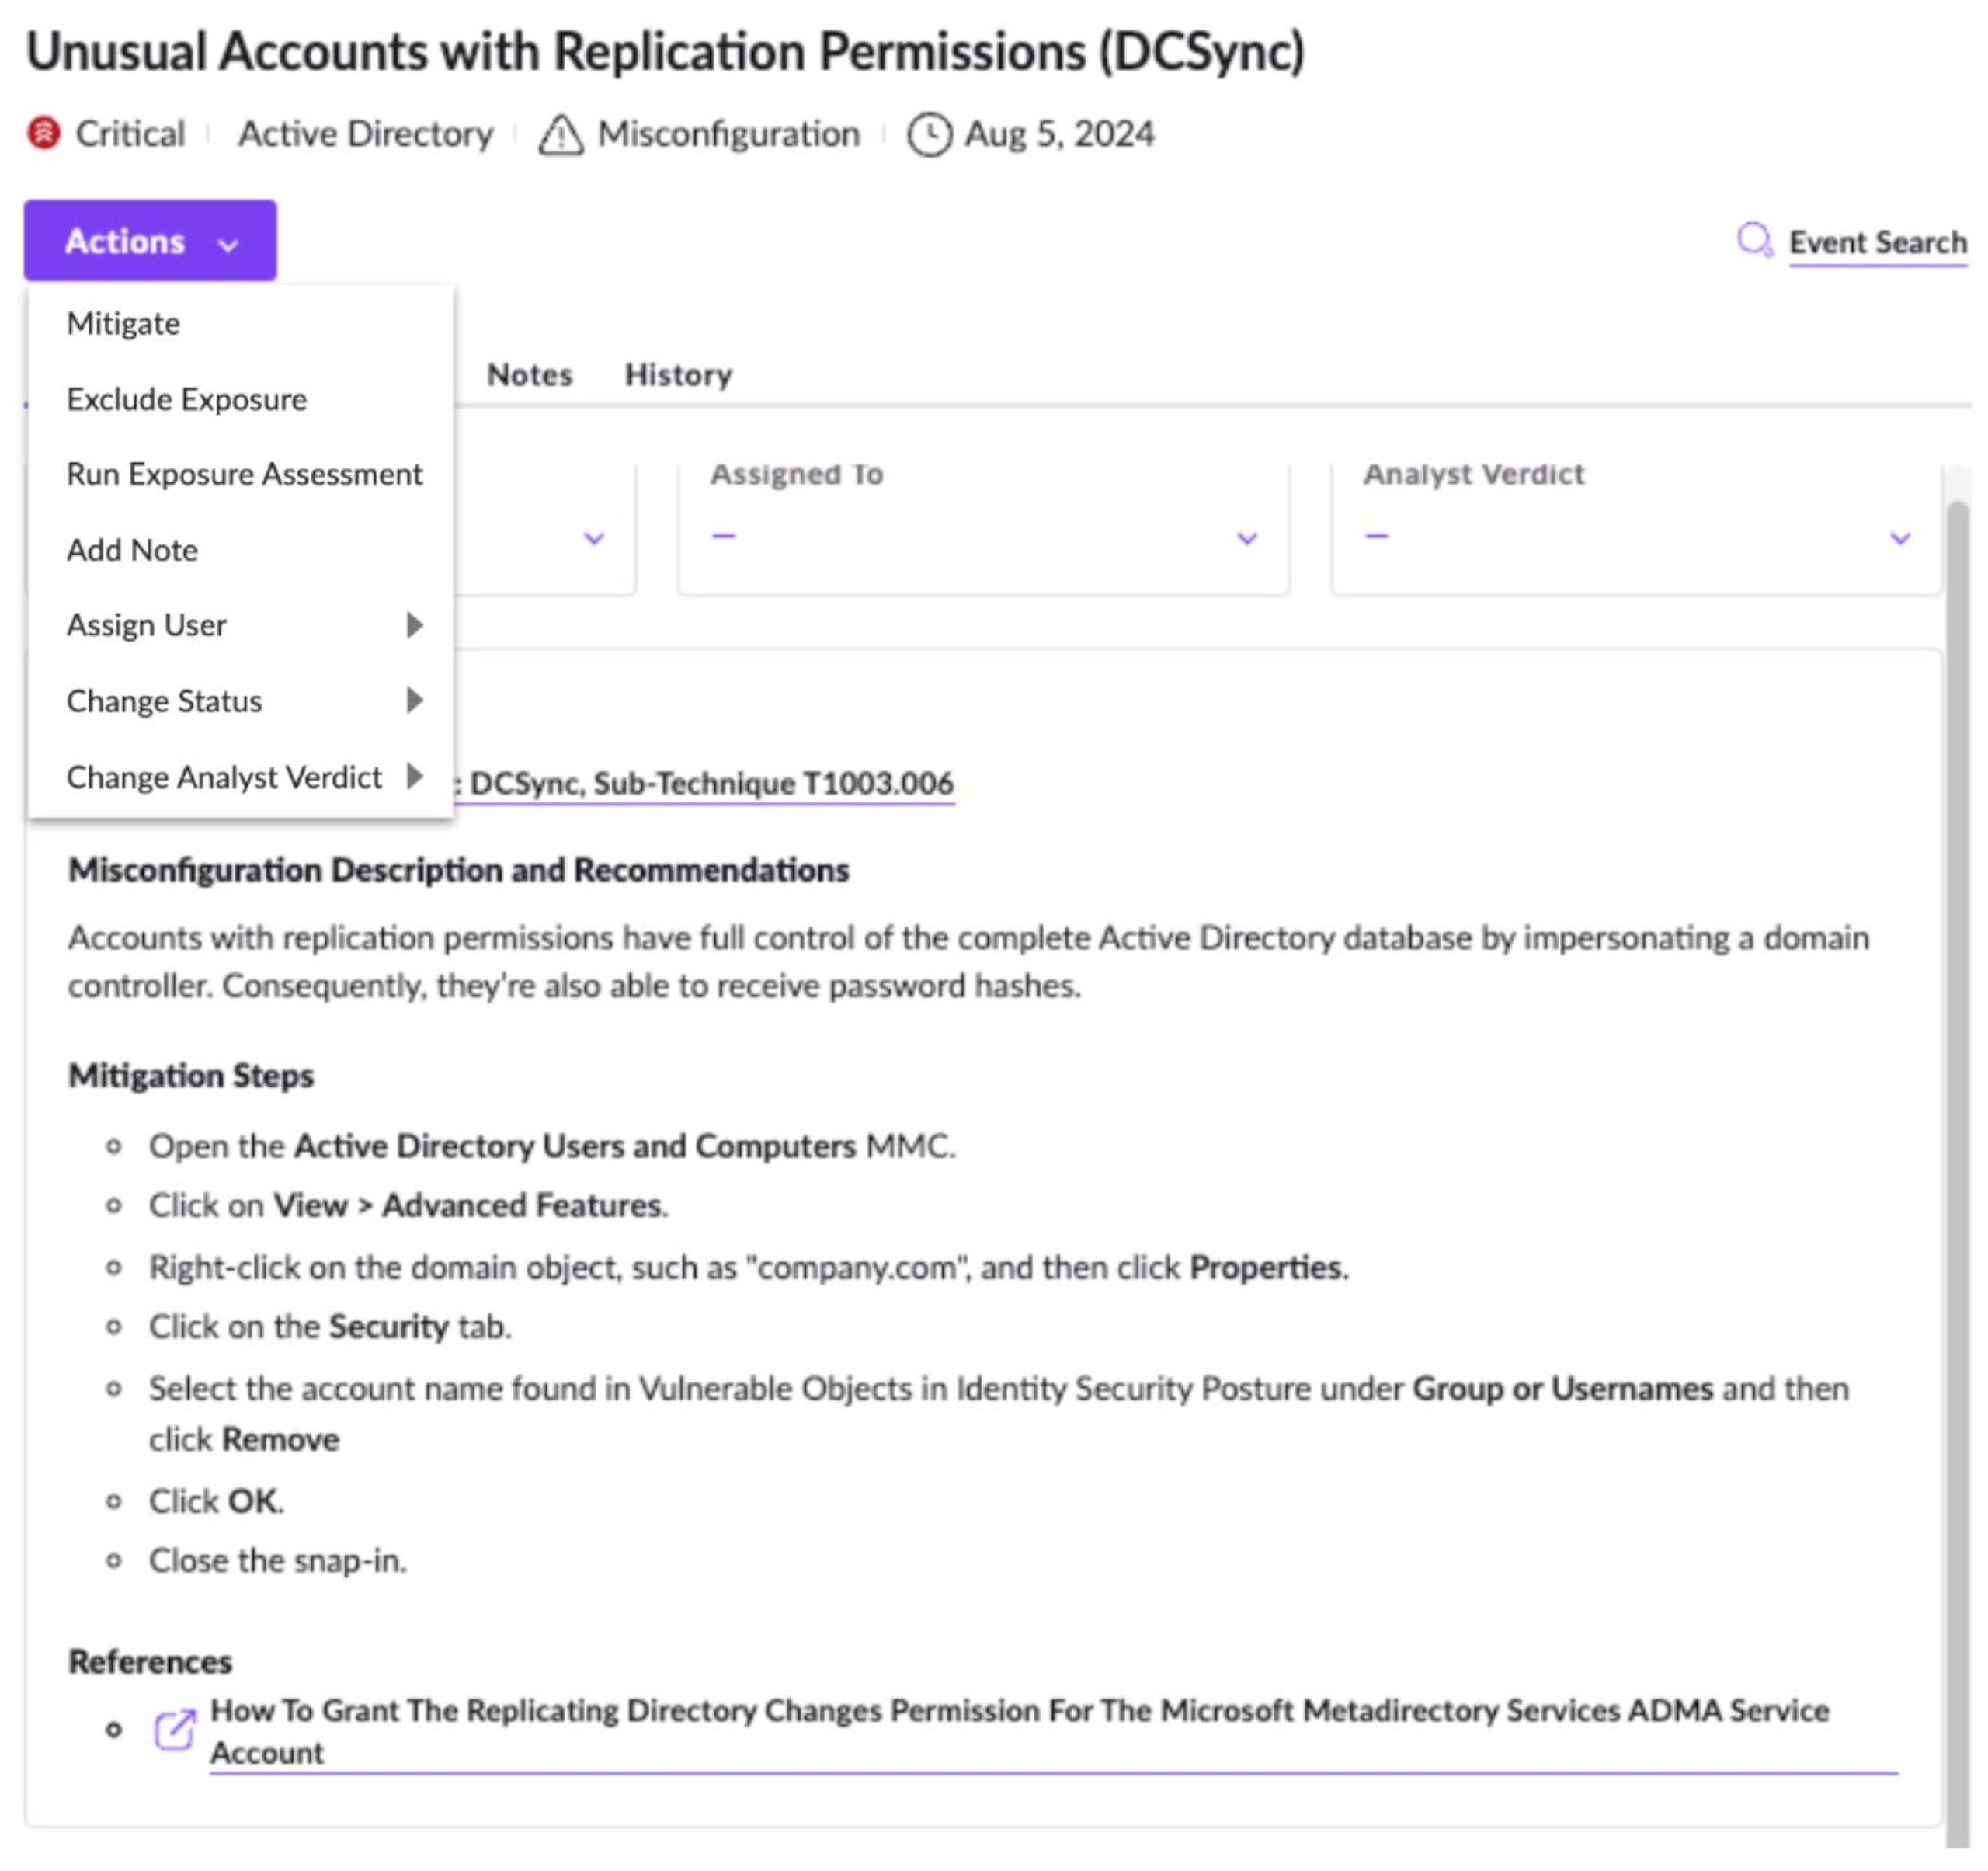
Task: Click the clock icon beside Aug 5, 2024
Action: (x=929, y=134)
